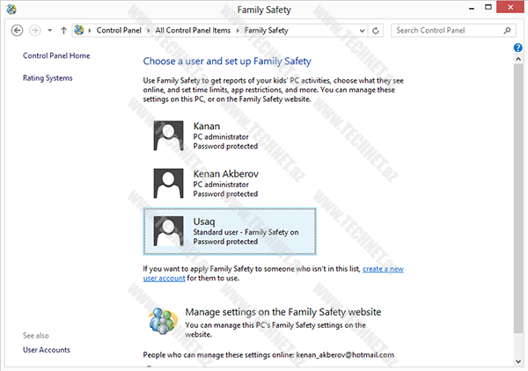Select All Control Panel Items breadcrumb

(x=193, y=30)
